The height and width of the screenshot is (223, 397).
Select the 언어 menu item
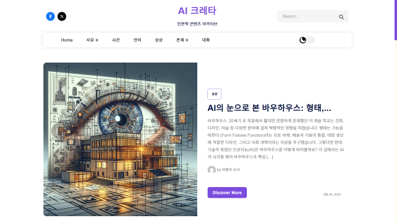pos(137,40)
